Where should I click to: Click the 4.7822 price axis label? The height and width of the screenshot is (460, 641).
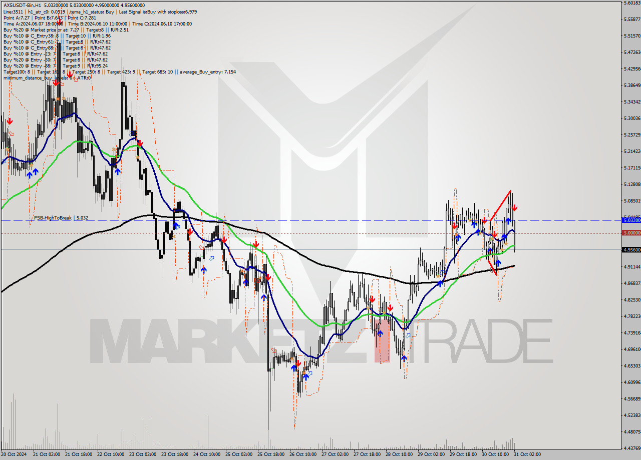point(631,316)
